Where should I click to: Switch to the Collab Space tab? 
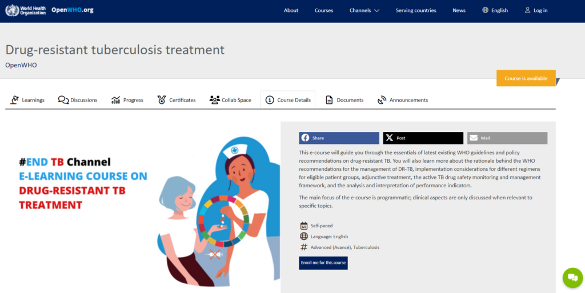pyautogui.click(x=230, y=100)
